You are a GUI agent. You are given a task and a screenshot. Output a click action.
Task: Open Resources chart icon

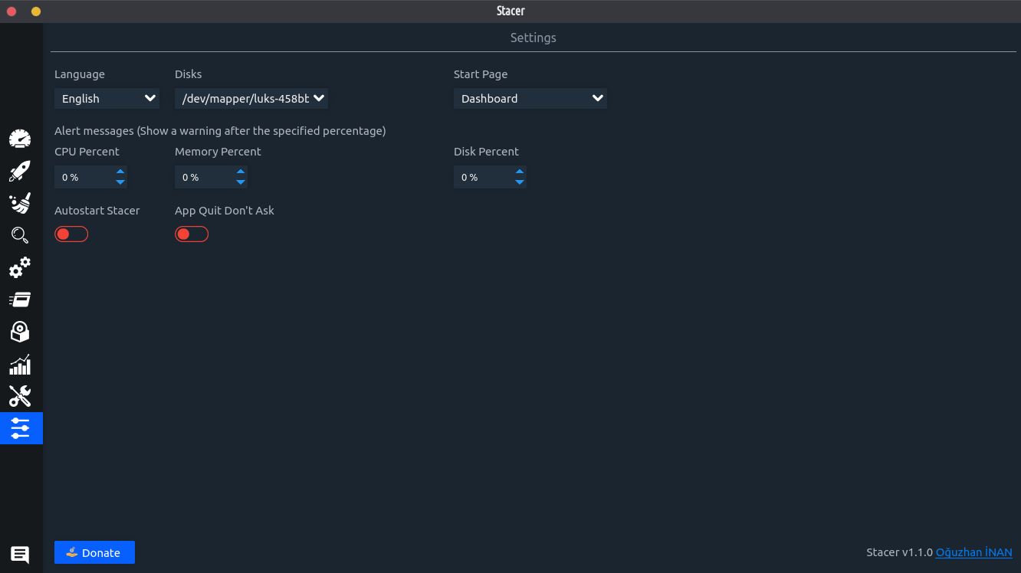(x=20, y=364)
